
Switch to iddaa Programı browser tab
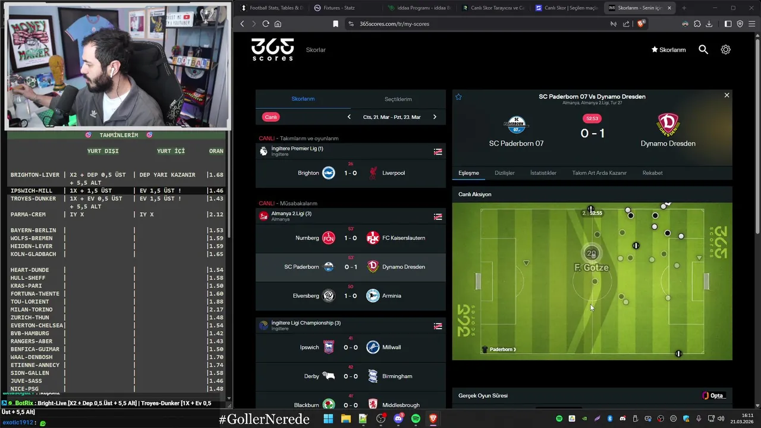tap(419, 8)
